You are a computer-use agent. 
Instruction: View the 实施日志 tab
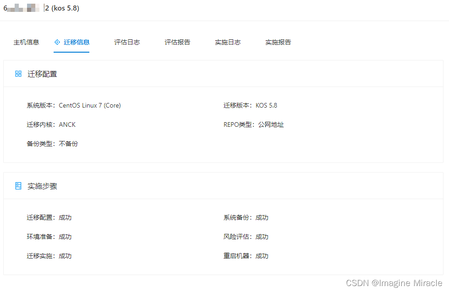tap(228, 42)
